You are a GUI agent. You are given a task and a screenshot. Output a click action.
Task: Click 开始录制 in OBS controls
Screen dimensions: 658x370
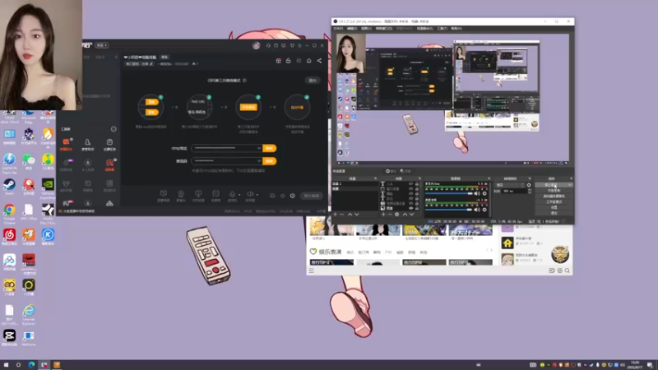(x=554, y=191)
